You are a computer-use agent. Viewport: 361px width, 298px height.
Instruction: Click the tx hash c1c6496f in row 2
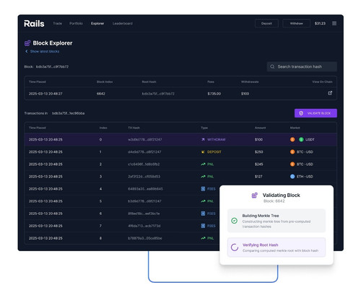(144, 165)
